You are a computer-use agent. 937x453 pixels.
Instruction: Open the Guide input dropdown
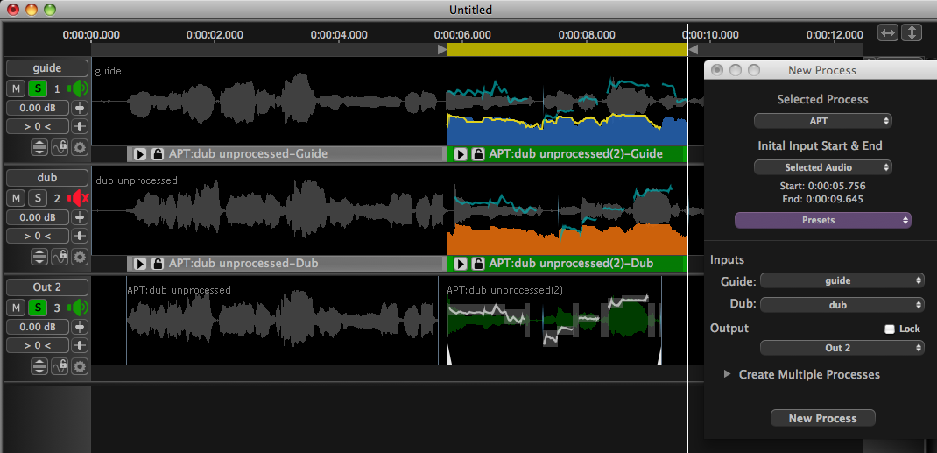(x=842, y=280)
